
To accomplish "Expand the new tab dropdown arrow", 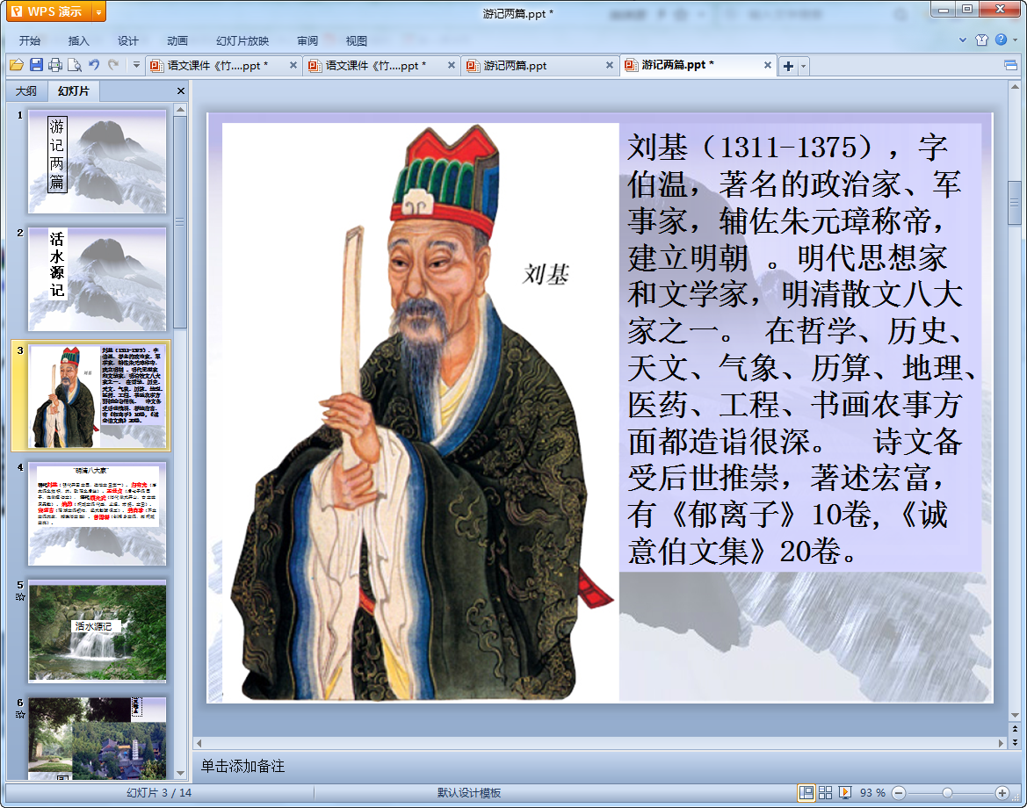I will (804, 66).
